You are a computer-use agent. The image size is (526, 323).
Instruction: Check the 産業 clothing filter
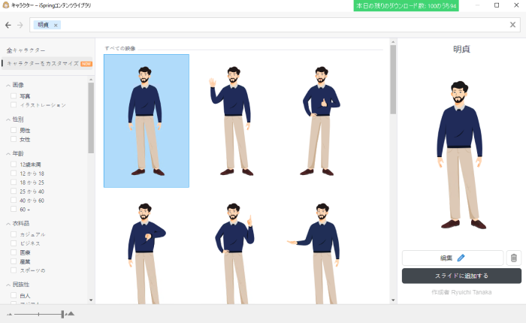click(x=14, y=261)
